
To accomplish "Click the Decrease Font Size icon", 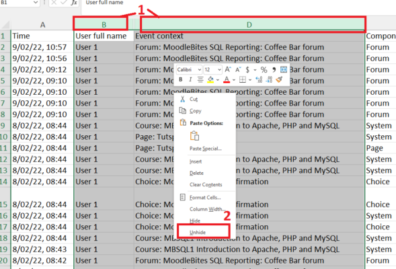I will [238, 69].
